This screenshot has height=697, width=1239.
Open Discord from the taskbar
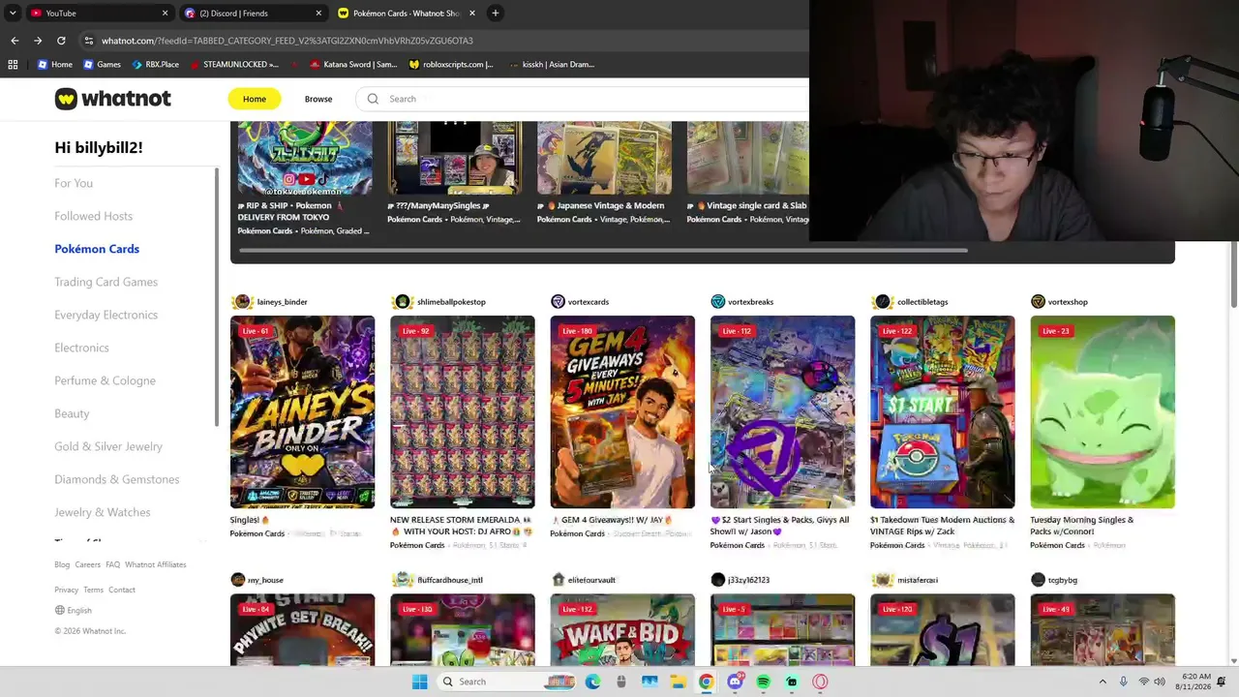pos(736,682)
